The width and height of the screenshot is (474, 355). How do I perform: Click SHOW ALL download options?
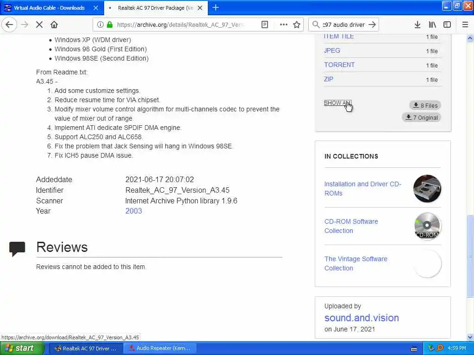point(337,103)
